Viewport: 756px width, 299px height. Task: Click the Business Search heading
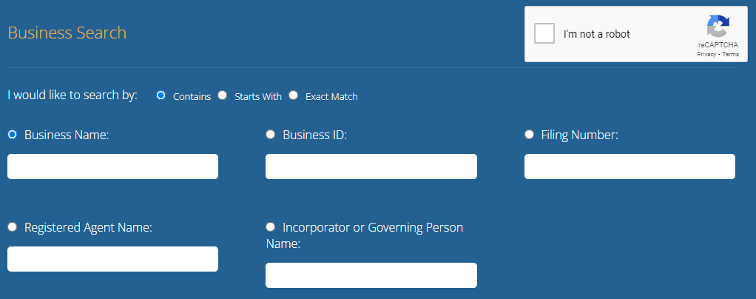(x=67, y=33)
